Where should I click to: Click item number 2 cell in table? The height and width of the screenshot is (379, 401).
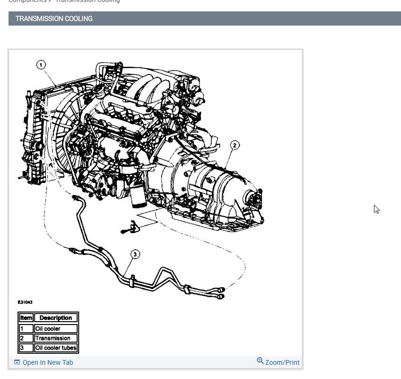26,338
